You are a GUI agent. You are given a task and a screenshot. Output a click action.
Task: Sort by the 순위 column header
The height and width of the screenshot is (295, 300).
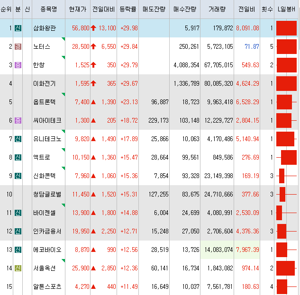[x=6, y=9]
